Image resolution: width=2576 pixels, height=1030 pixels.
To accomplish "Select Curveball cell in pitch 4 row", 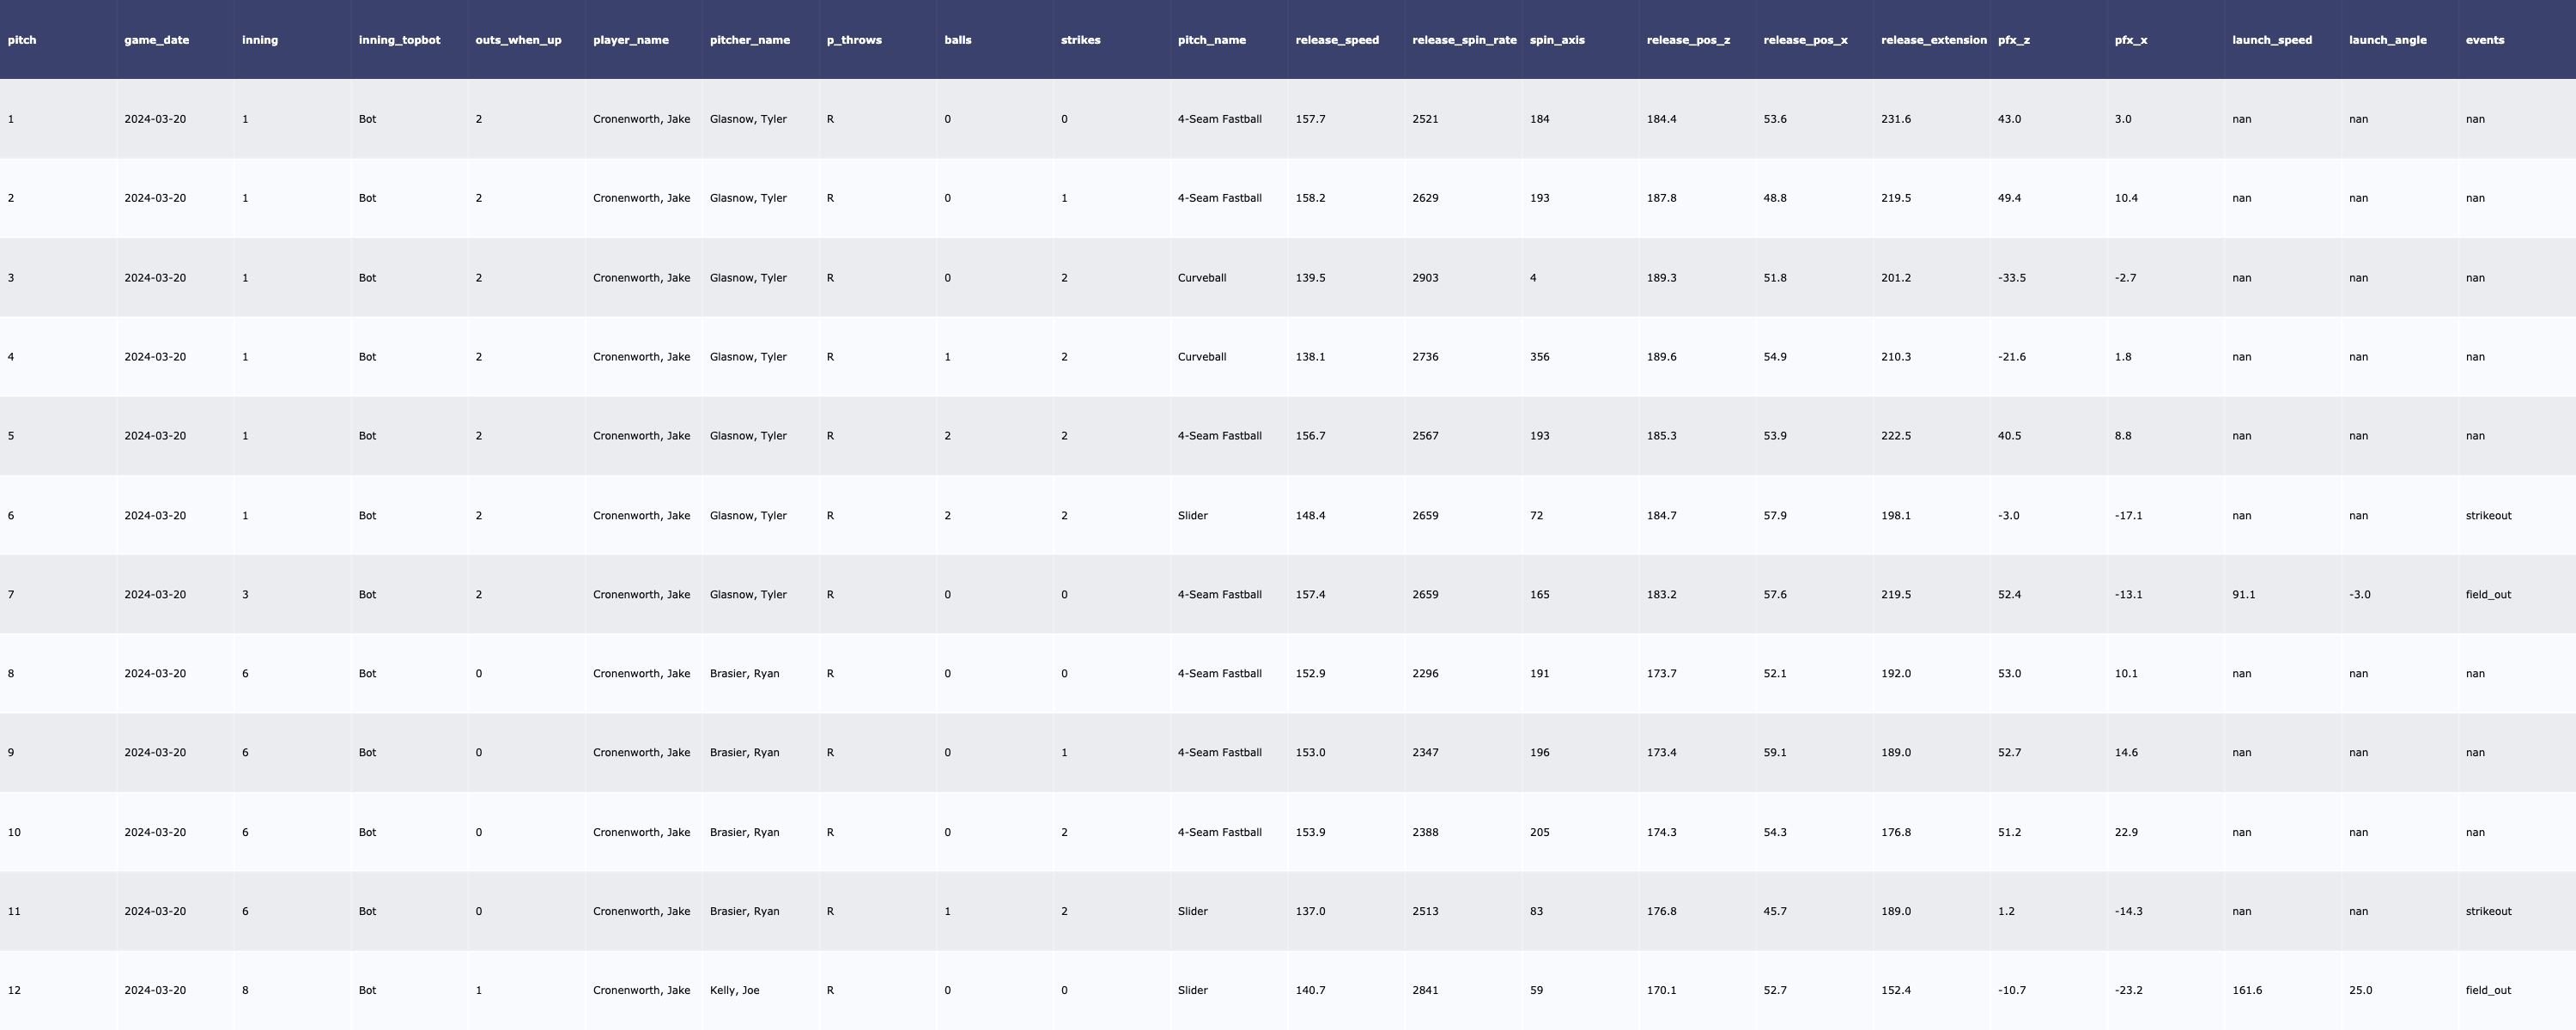I will pos(1201,356).
